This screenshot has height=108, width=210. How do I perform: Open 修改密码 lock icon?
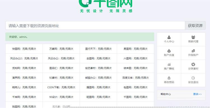[x=169, y=78]
